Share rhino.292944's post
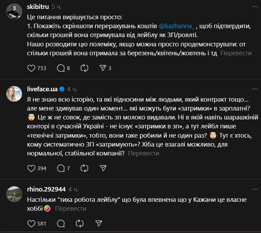 (98, 223)
